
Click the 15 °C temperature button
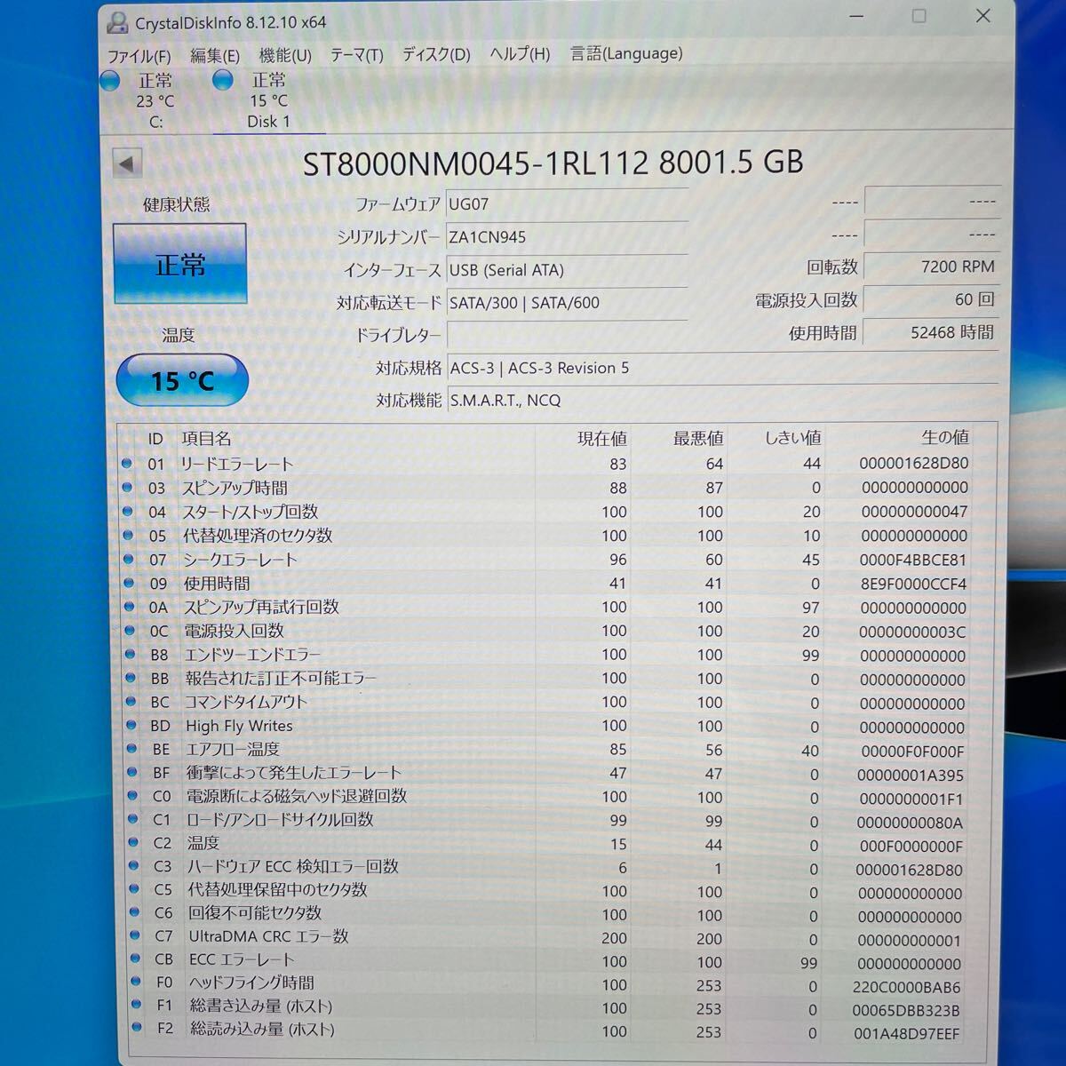tap(182, 381)
